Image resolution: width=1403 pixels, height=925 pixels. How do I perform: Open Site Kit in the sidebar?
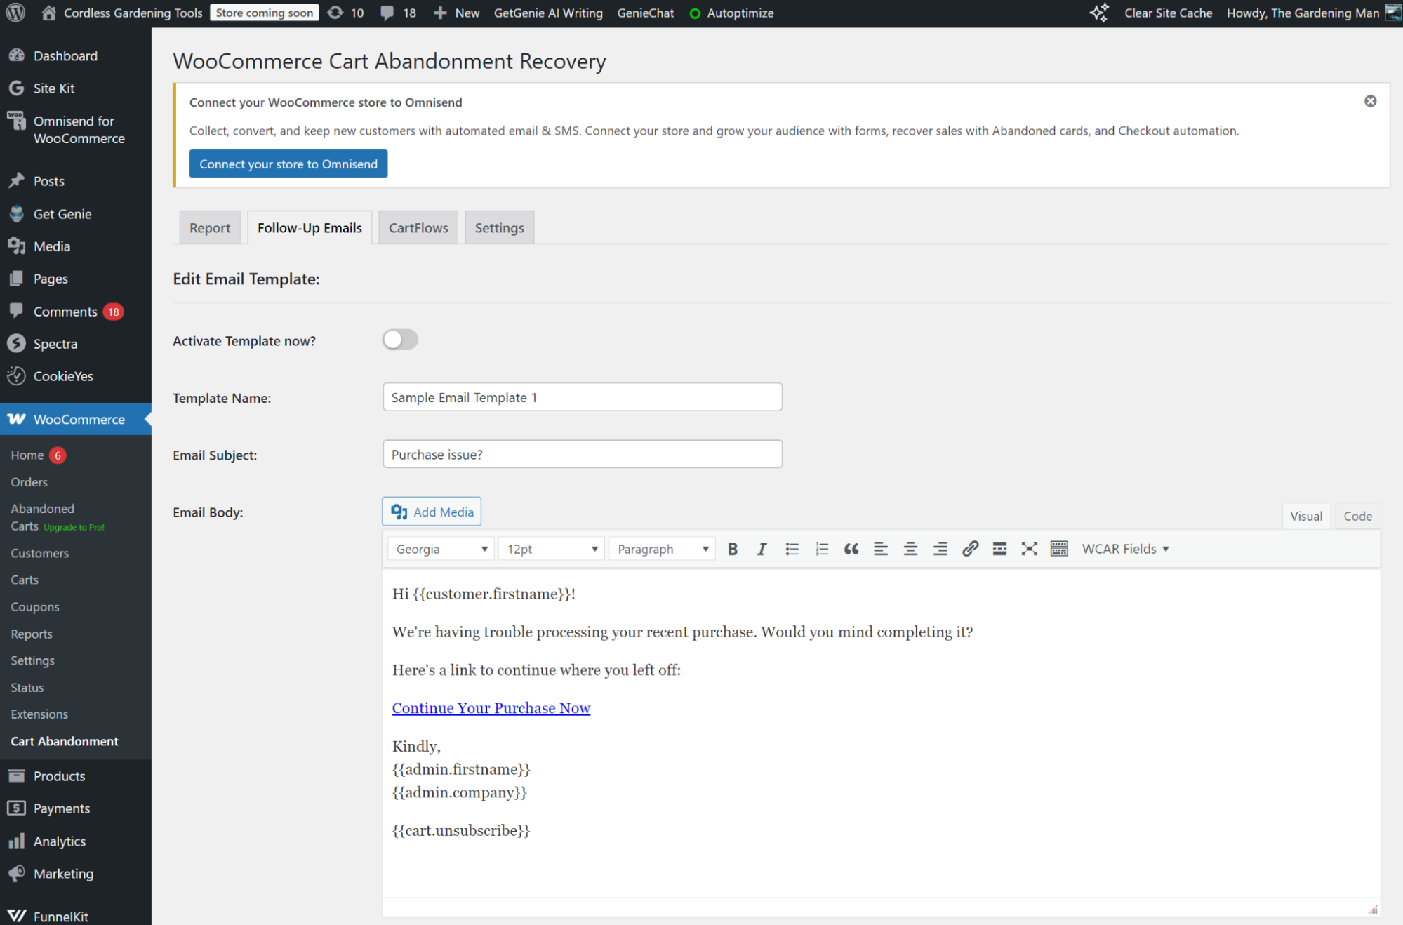(53, 88)
